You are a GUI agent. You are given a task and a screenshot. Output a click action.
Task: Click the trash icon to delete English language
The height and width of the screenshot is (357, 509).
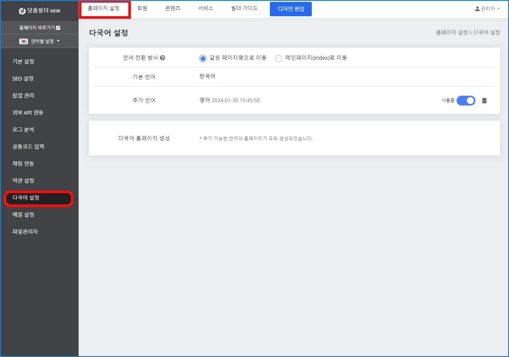(x=484, y=101)
